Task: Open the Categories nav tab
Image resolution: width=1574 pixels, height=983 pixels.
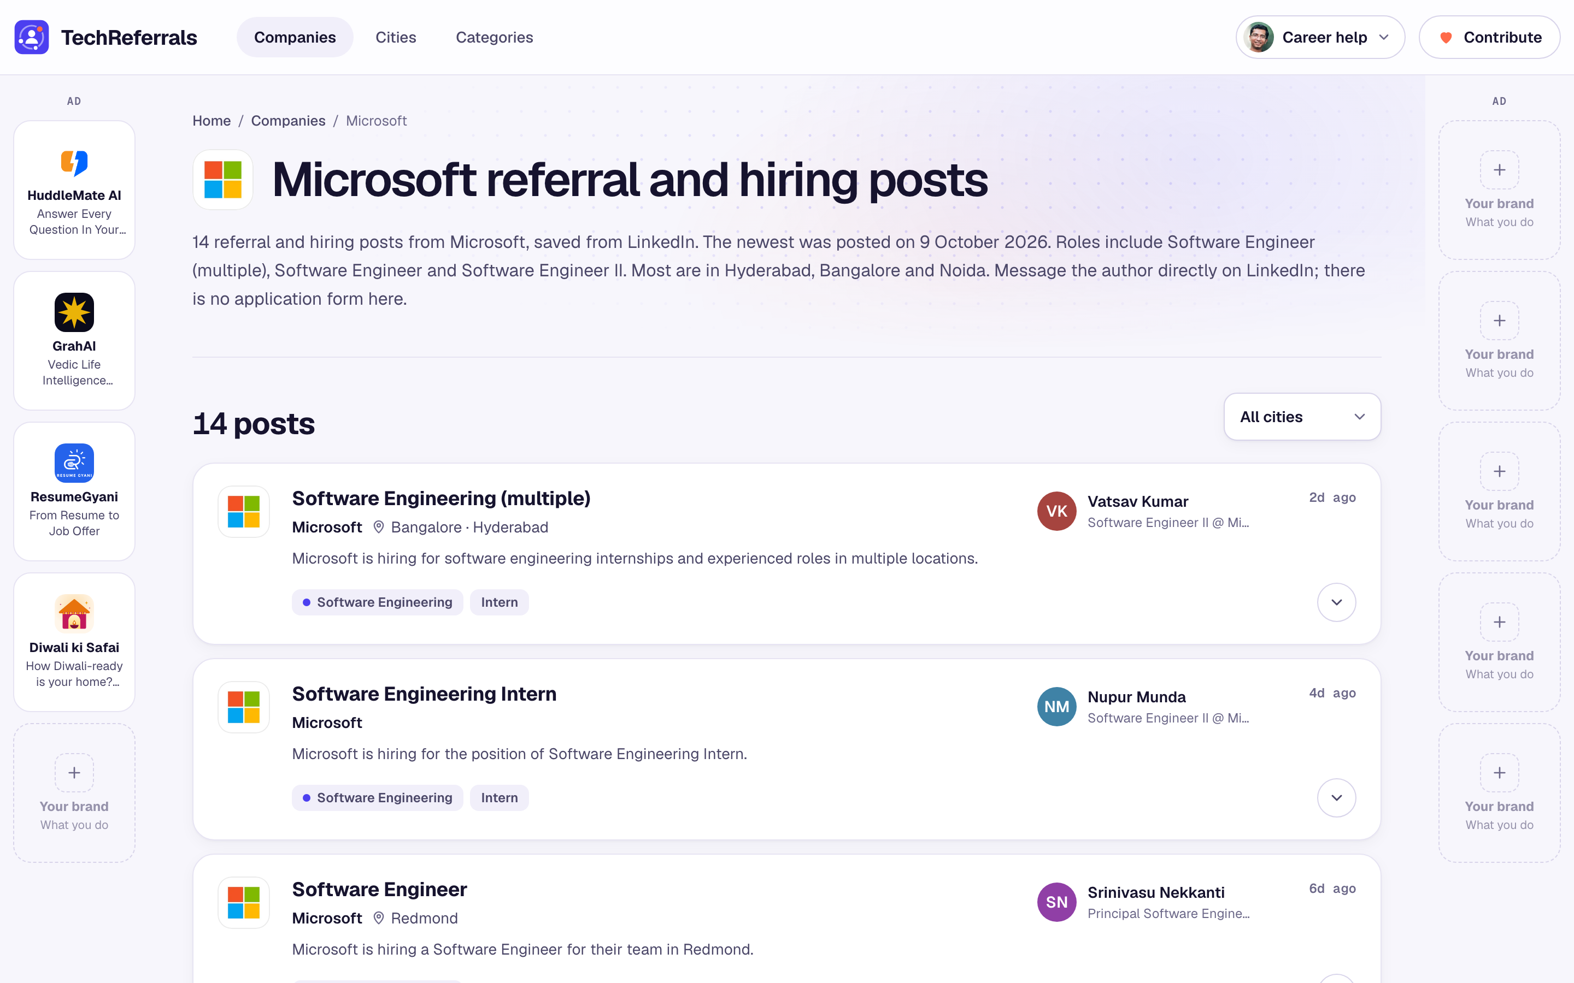Action: pyautogui.click(x=494, y=37)
